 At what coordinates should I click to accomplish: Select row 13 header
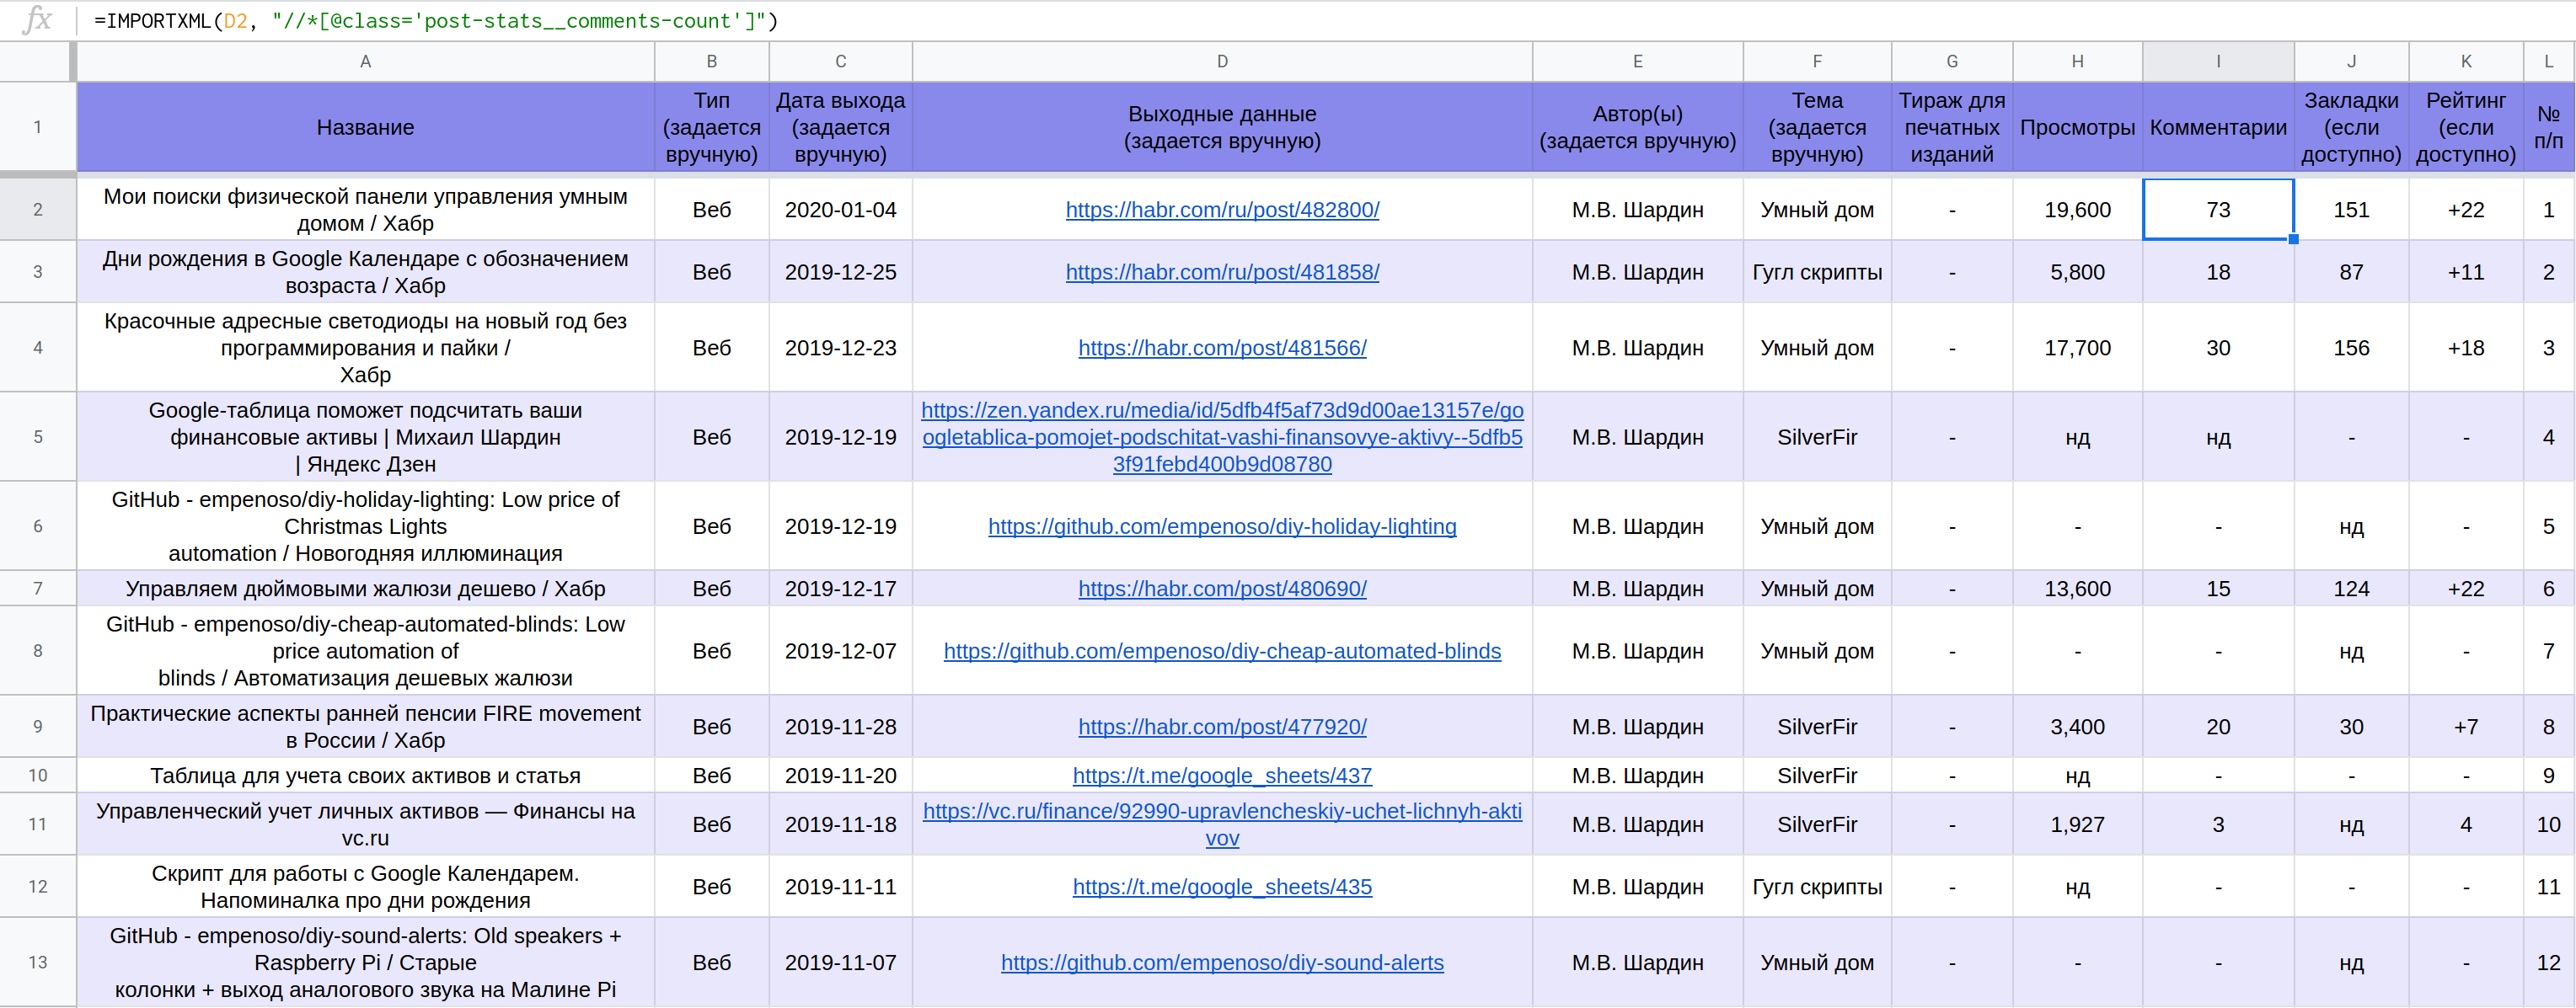coord(38,962)
